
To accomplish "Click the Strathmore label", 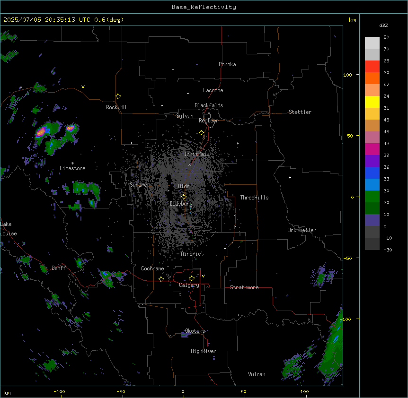I will tap(244, 287).
